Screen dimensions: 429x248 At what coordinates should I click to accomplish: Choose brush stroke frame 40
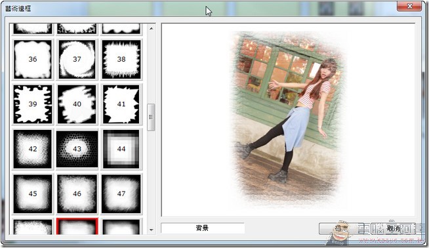point(77,104)
